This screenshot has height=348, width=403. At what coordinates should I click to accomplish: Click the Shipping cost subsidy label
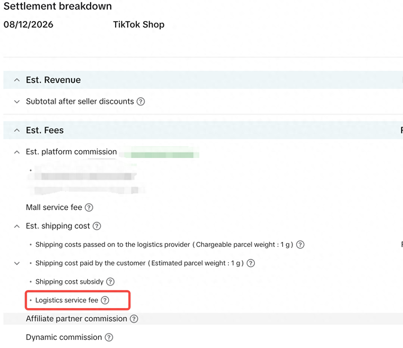(70, 282)
